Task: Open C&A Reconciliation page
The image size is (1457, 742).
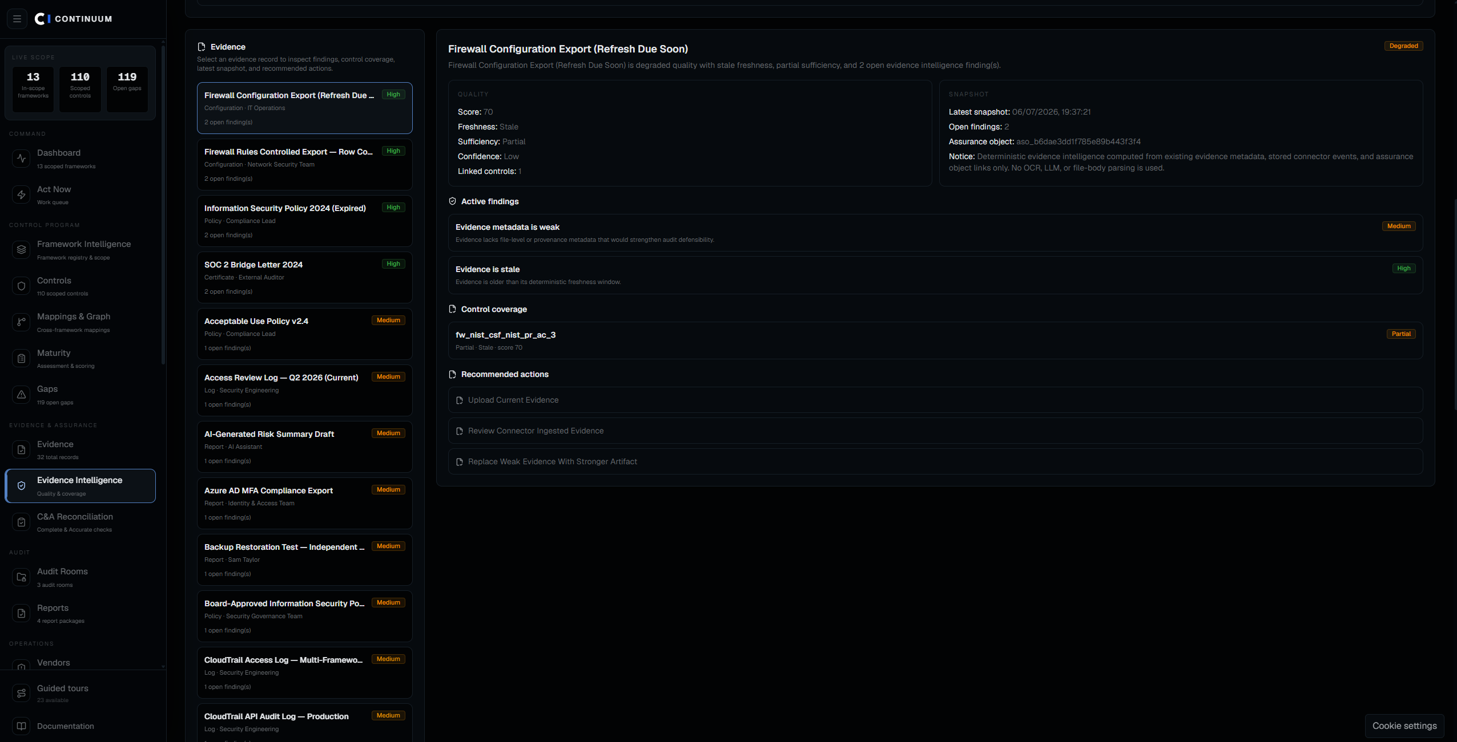Action: 81,522
